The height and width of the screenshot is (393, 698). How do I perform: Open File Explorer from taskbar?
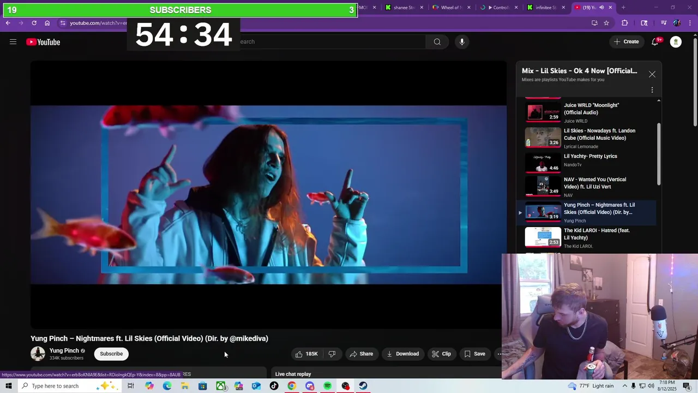click(185, 386)
